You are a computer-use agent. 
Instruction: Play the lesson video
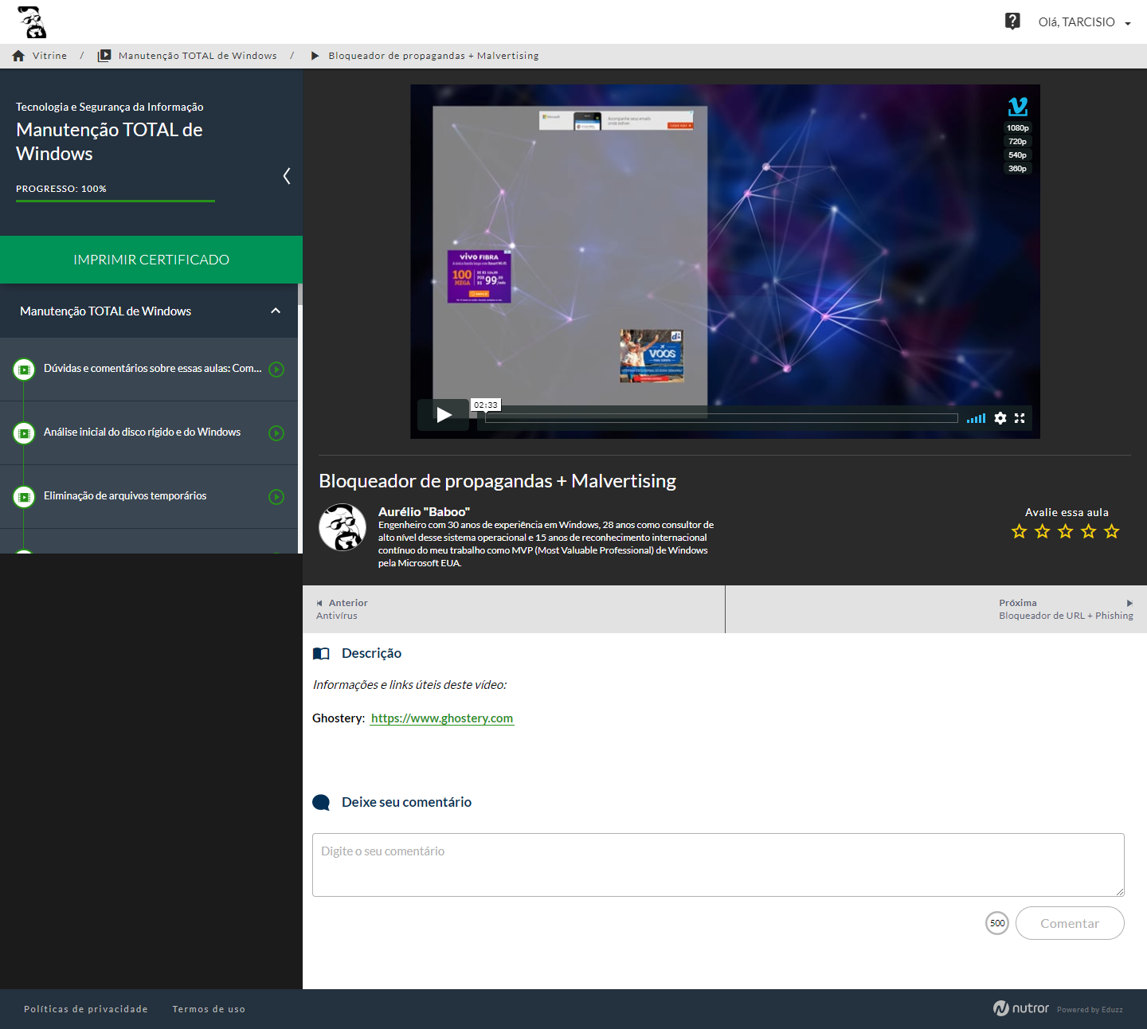(x=444, y=414)
